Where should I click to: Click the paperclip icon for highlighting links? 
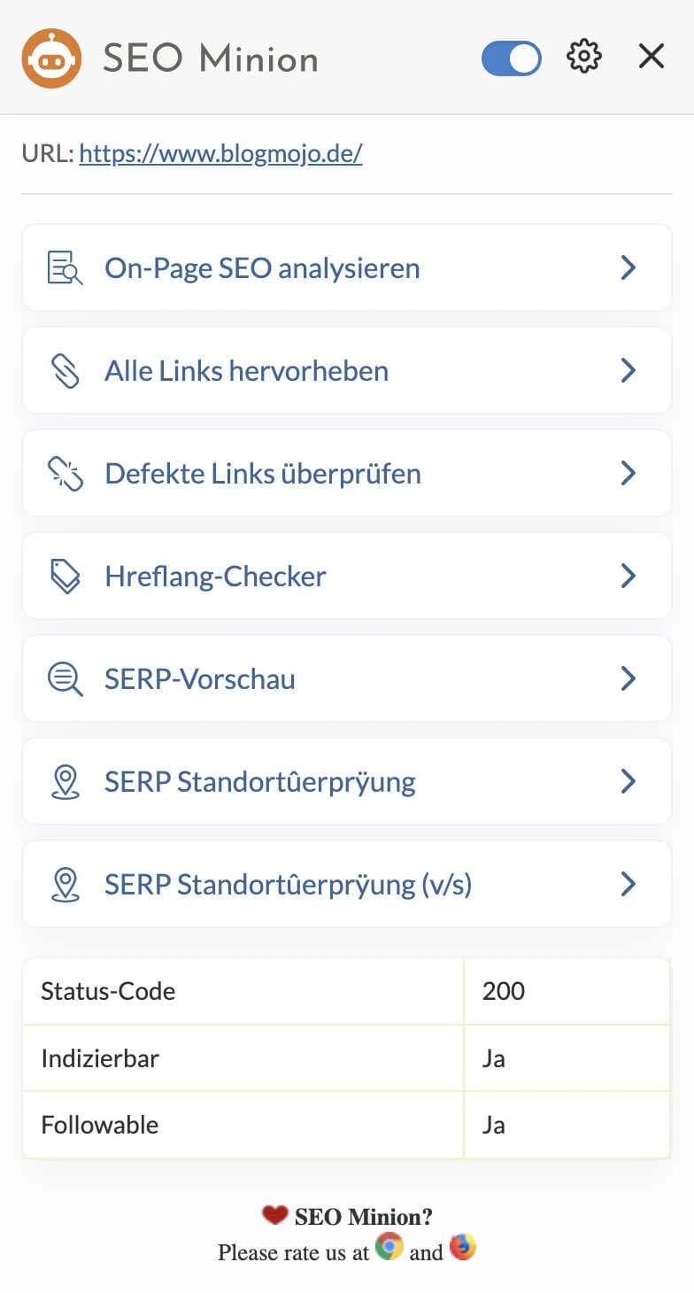pos(65,370)
